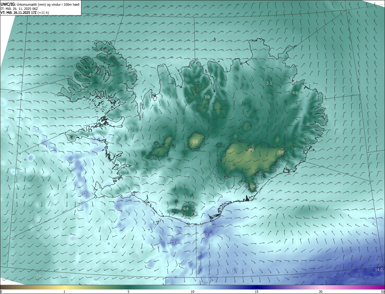Select the 30 tick on the color scale

click(x=321, y=292)
